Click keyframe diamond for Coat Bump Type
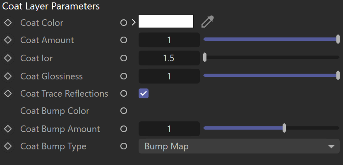The width and height of the screenshot is (343, 165). pos(8,146)
